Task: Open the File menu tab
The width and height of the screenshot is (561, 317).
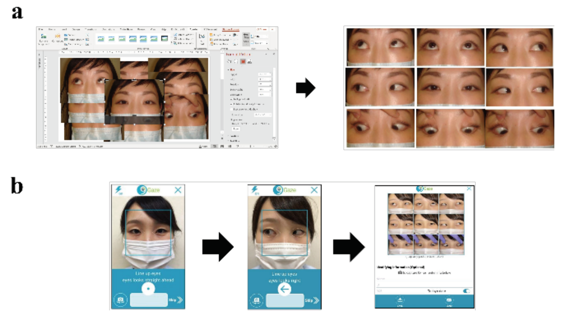Action: click(41, 30)
